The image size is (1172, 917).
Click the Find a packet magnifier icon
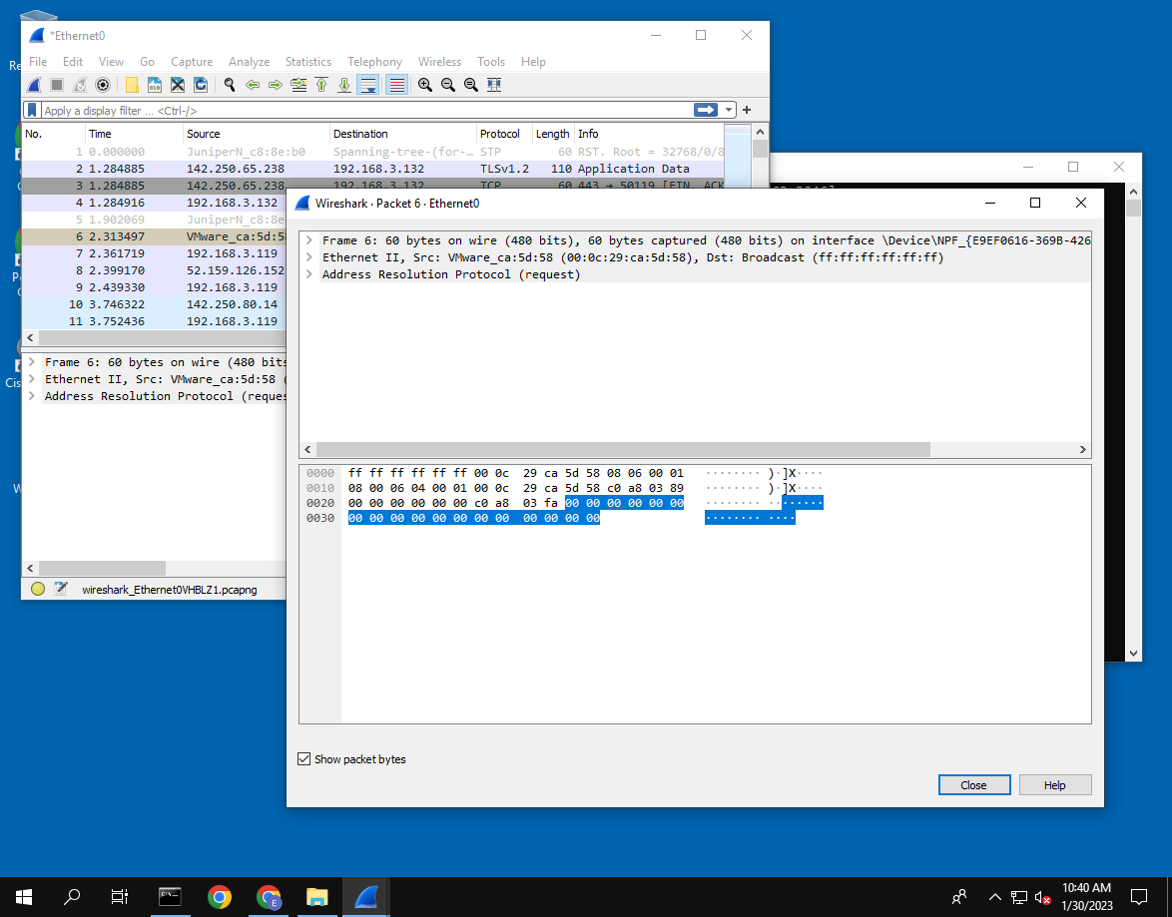click(x=231, y=85)
